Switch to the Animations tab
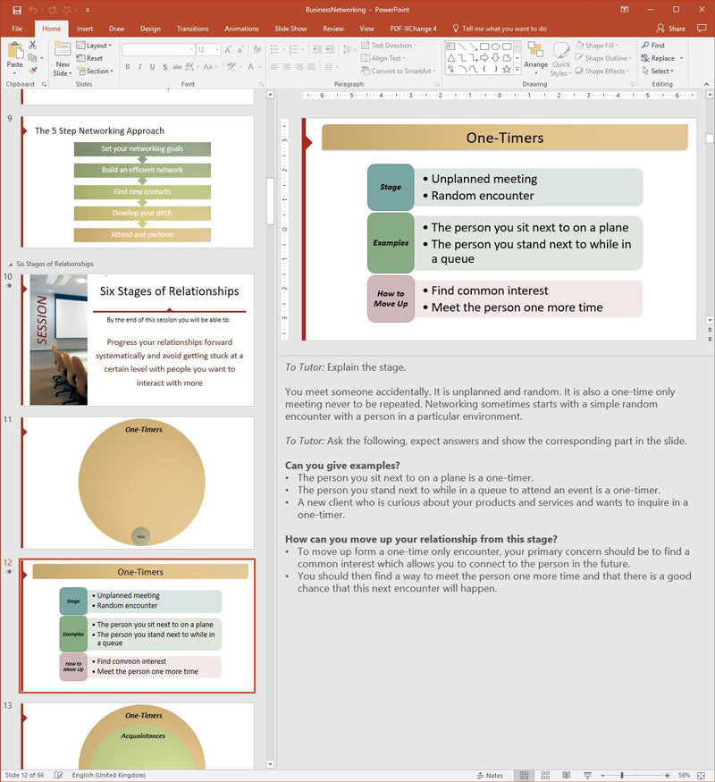This screenshot has height=782, width=715. click(241, 29)
